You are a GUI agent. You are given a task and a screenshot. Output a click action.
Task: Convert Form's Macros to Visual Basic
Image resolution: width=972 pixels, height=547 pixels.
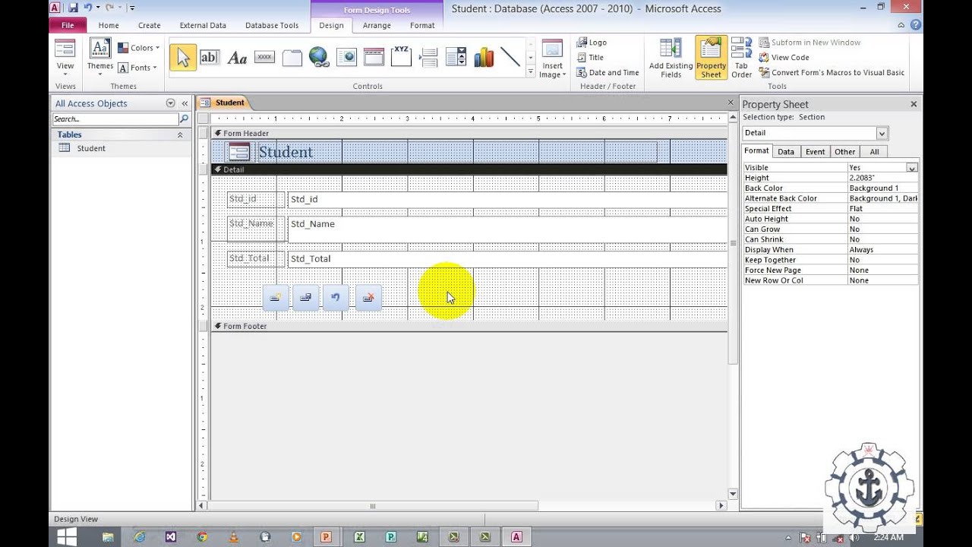[832, 73]
